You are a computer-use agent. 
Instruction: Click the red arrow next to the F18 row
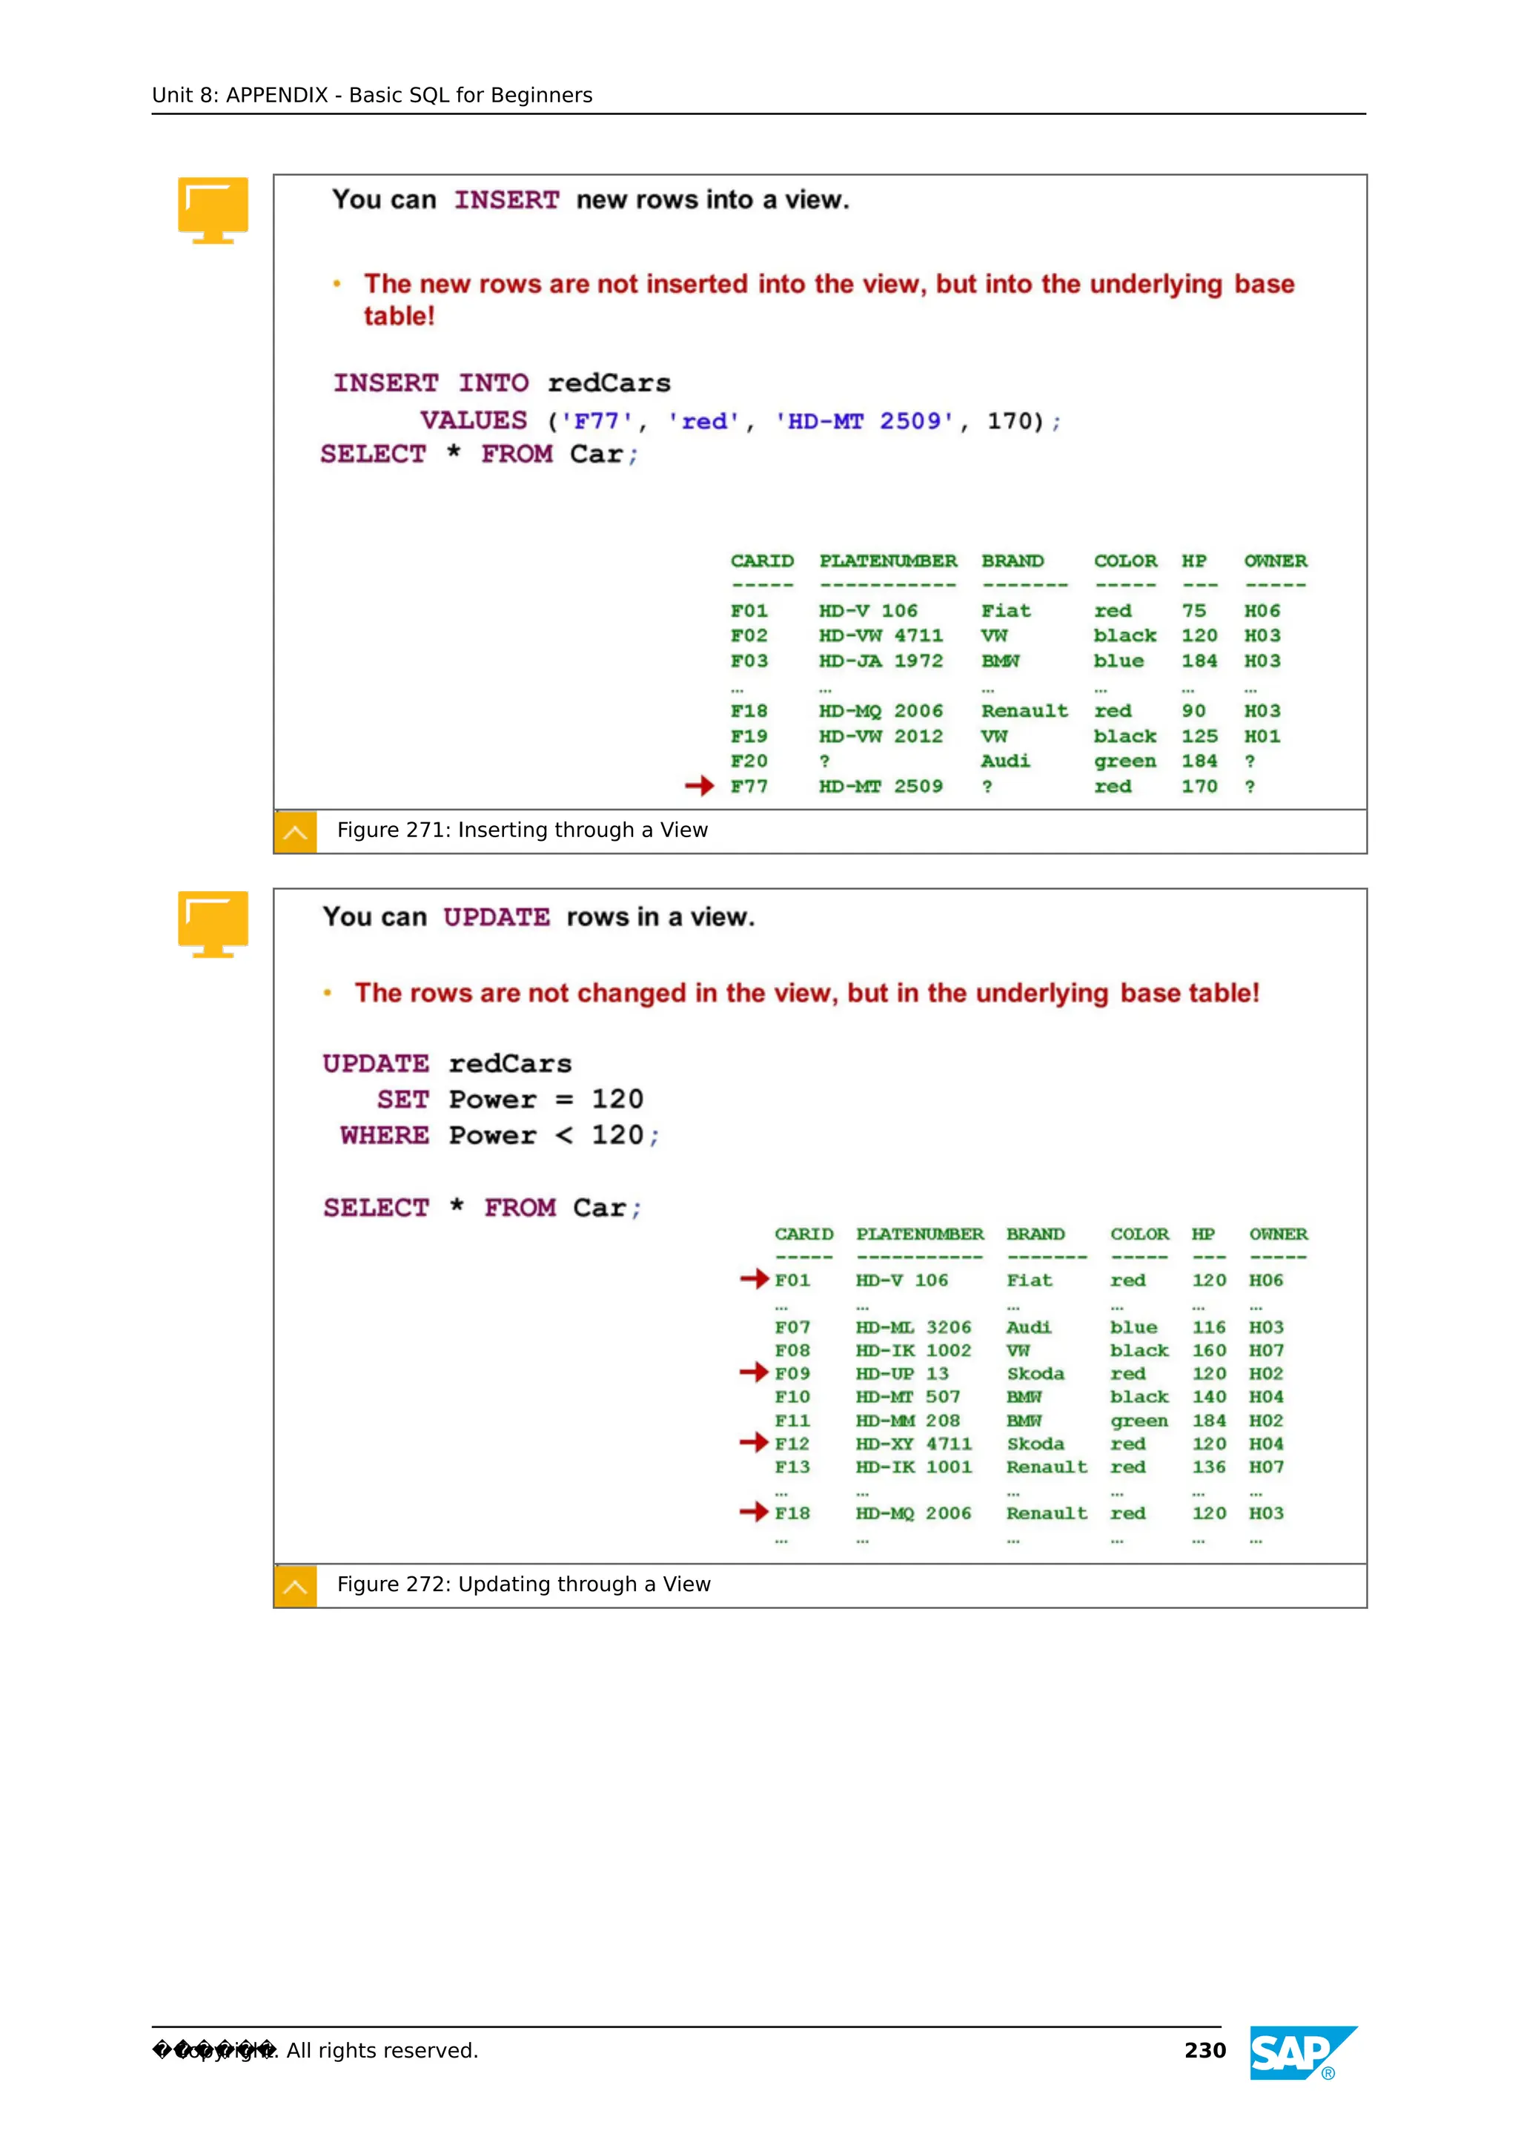point(753,1512)
